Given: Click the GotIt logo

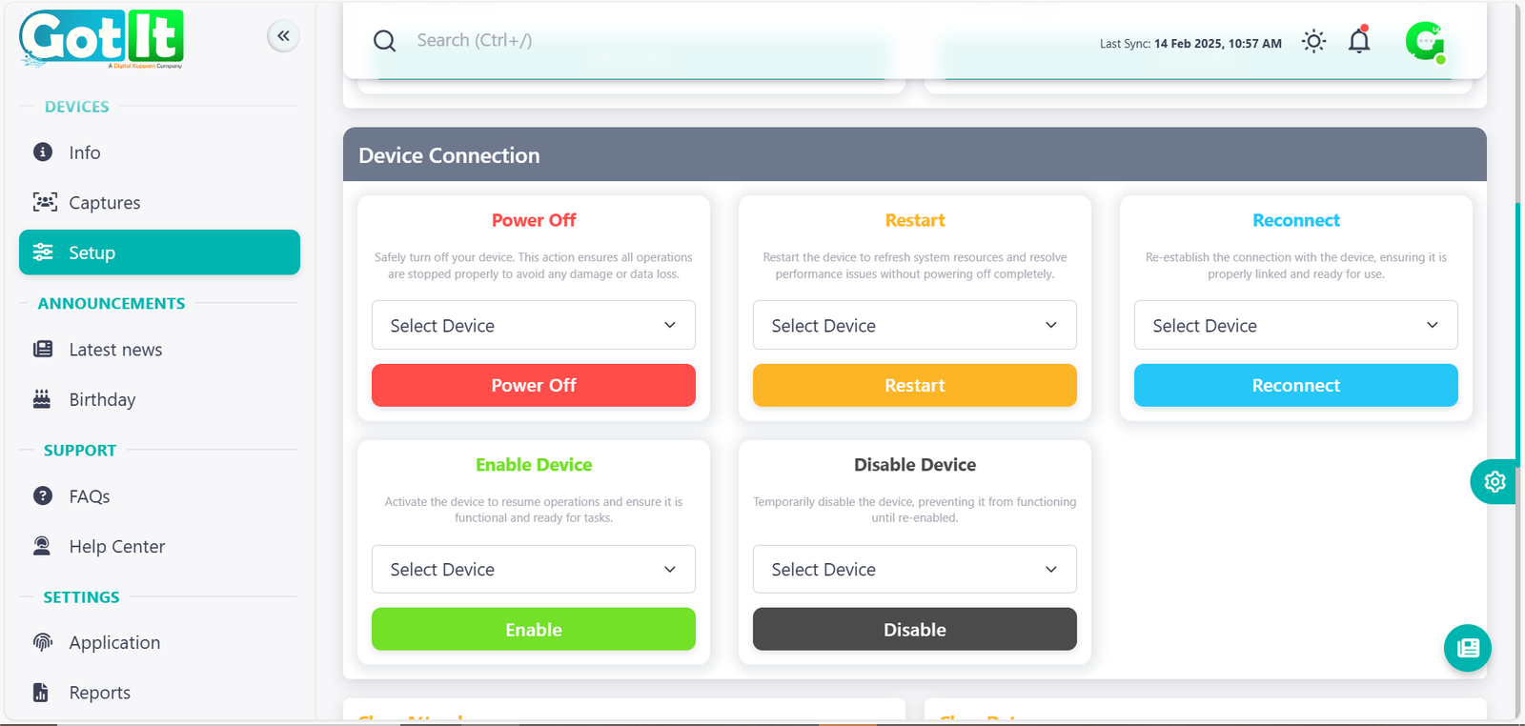Looking at the screenshot, I should click(x=101, y=39).
